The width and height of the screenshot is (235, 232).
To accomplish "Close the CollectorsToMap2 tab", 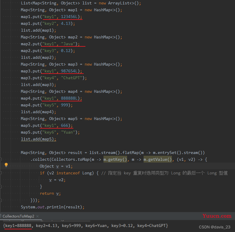I will [x=37, y=216].
